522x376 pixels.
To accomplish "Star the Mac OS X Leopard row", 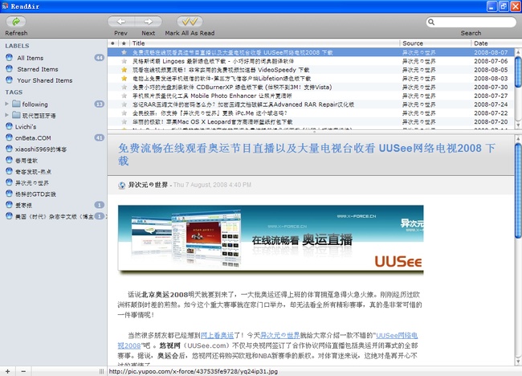I will click(124, 121).
